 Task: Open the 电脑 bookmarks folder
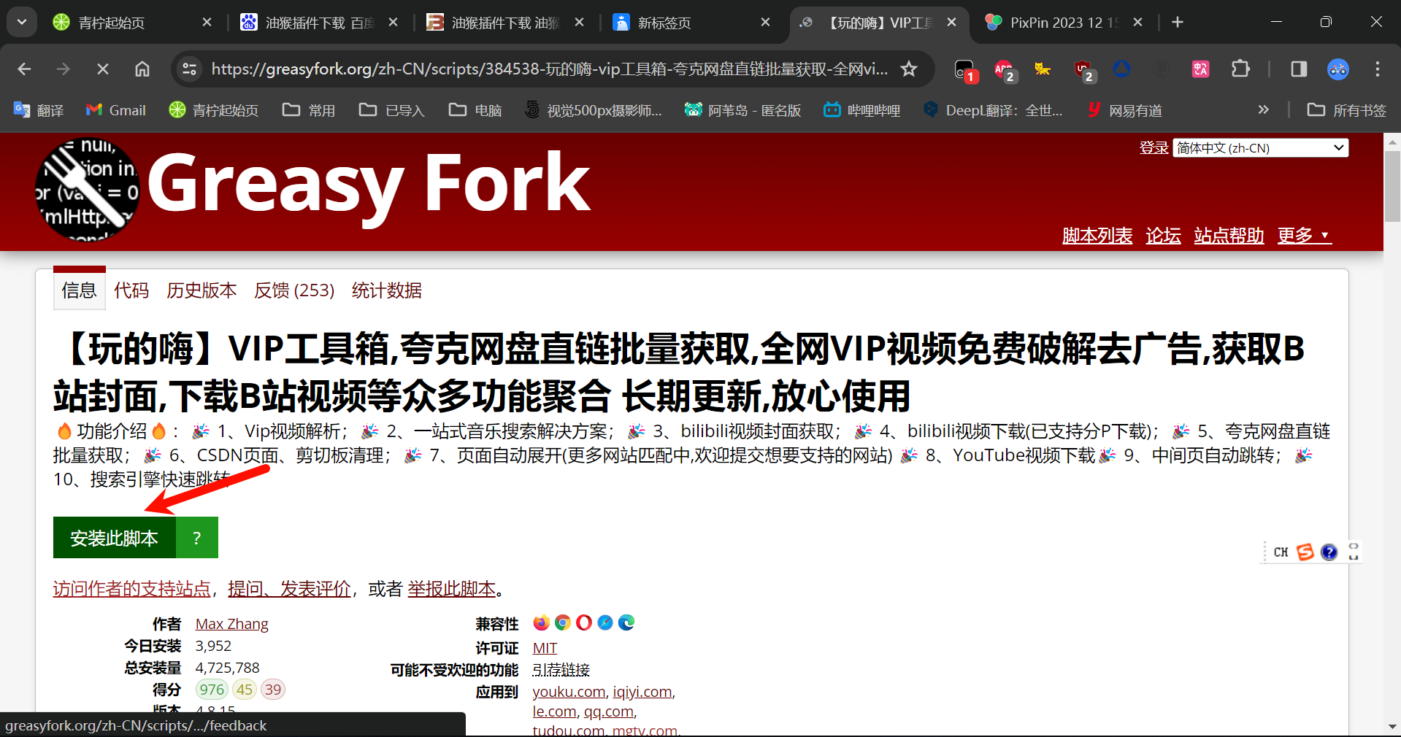[x=475, y=110]
